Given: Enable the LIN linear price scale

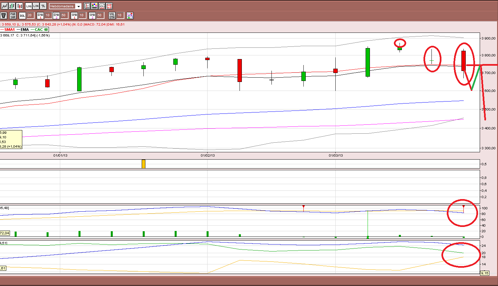Looking at the screenshot, I should coord(36,6).
